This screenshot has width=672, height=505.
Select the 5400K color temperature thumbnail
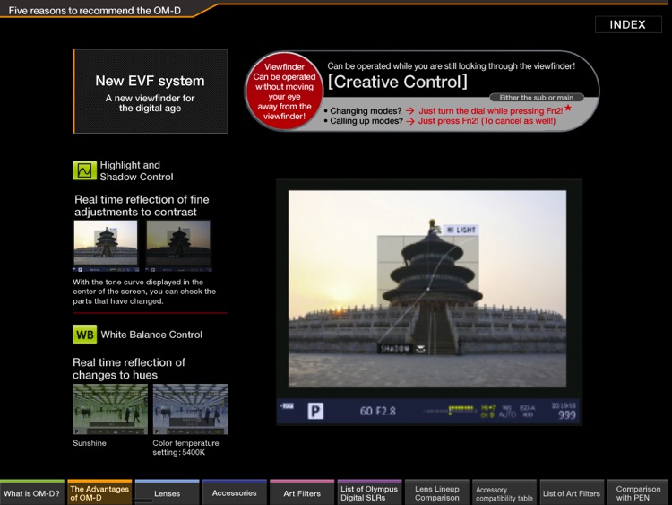[190, 409]
